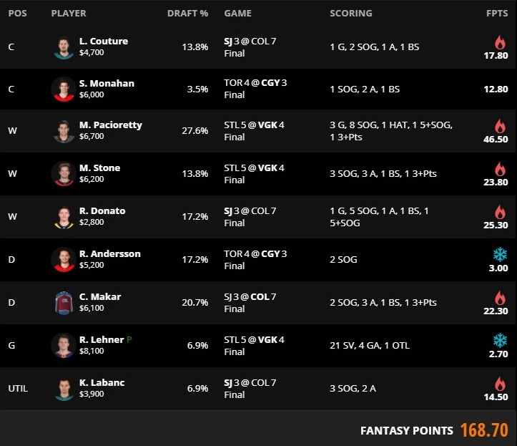Sort by the FPTS column header
517x446 pixels.
click(x=497, y=14)
